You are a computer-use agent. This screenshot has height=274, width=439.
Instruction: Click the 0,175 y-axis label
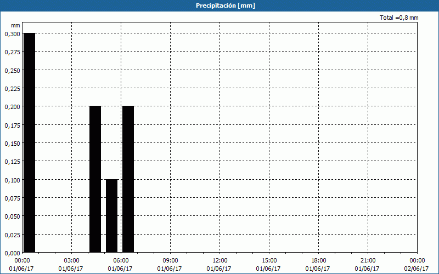tap(12, 125)
